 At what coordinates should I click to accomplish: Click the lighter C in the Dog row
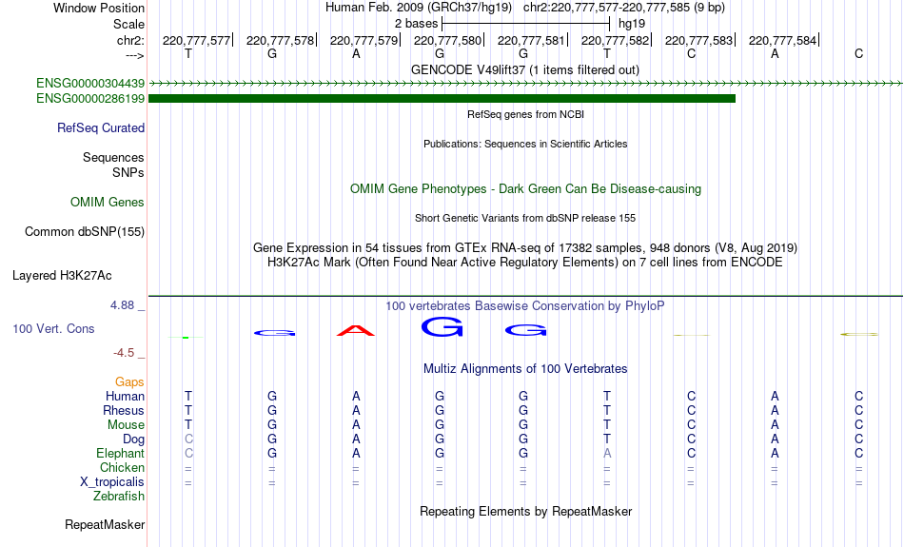pos(188,440)
